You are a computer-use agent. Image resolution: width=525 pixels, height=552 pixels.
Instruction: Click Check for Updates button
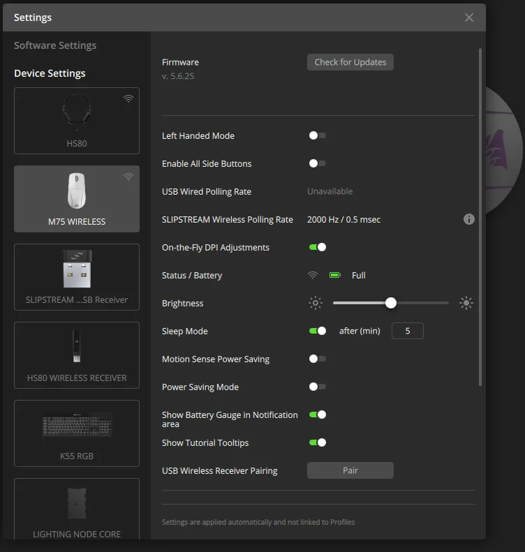(350, 62)
